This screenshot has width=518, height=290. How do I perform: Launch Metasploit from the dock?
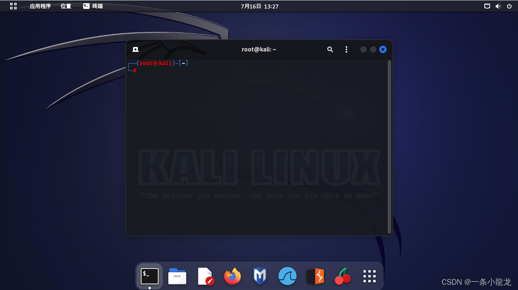(x=260, y=276)
